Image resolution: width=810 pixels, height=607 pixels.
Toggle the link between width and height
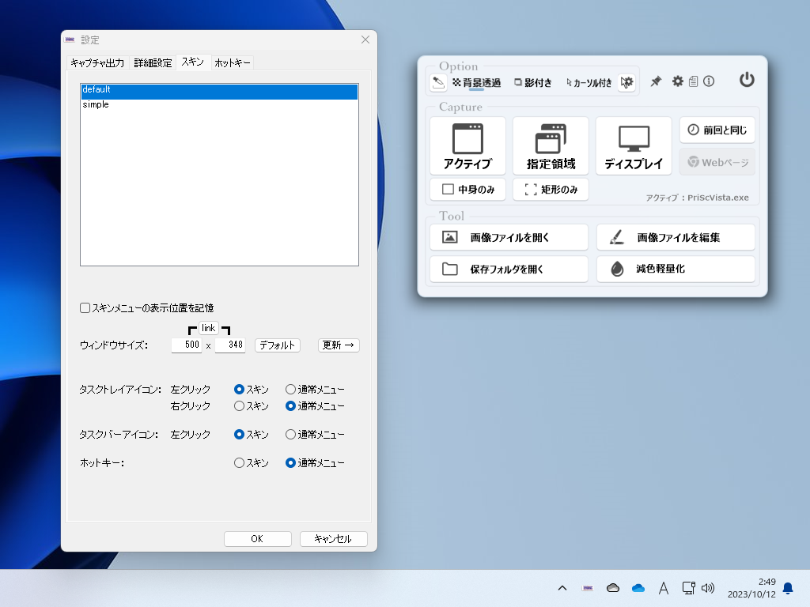tap(208, 328)
